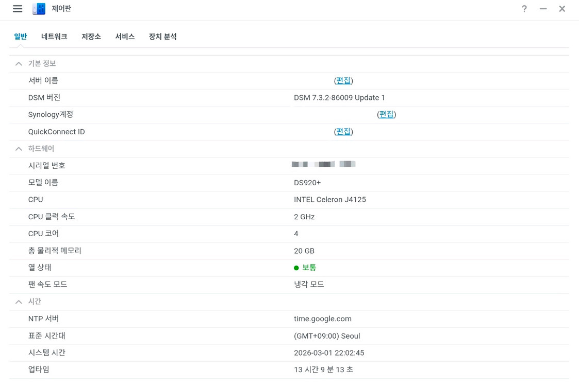Open the hamburger main menu

click(x=17, y=8)
